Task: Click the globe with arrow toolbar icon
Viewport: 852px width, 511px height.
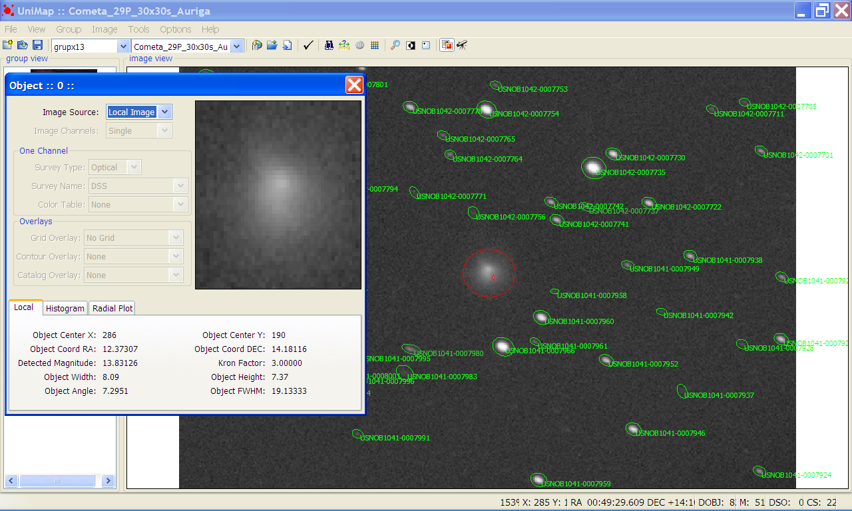Action: (257, 45)
